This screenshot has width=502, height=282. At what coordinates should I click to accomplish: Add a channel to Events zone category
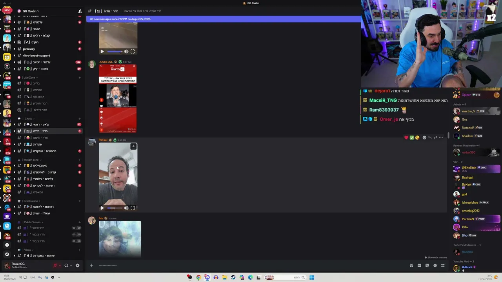[x=80, y=201]
